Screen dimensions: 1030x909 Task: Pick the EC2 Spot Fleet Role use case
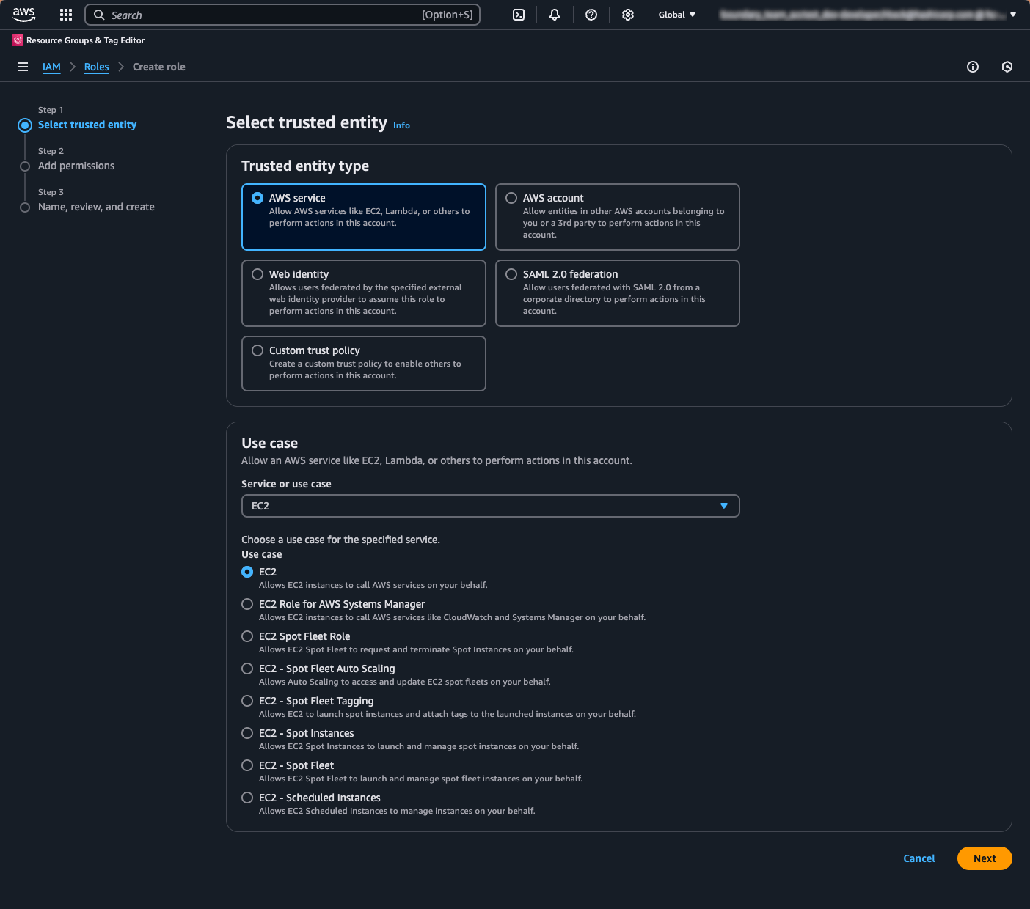click(x=247, y=636)
